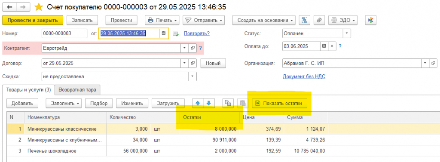Click the help question mark next to Контрагент
This screenshot has height=162, width=440.
pos(200,48)
